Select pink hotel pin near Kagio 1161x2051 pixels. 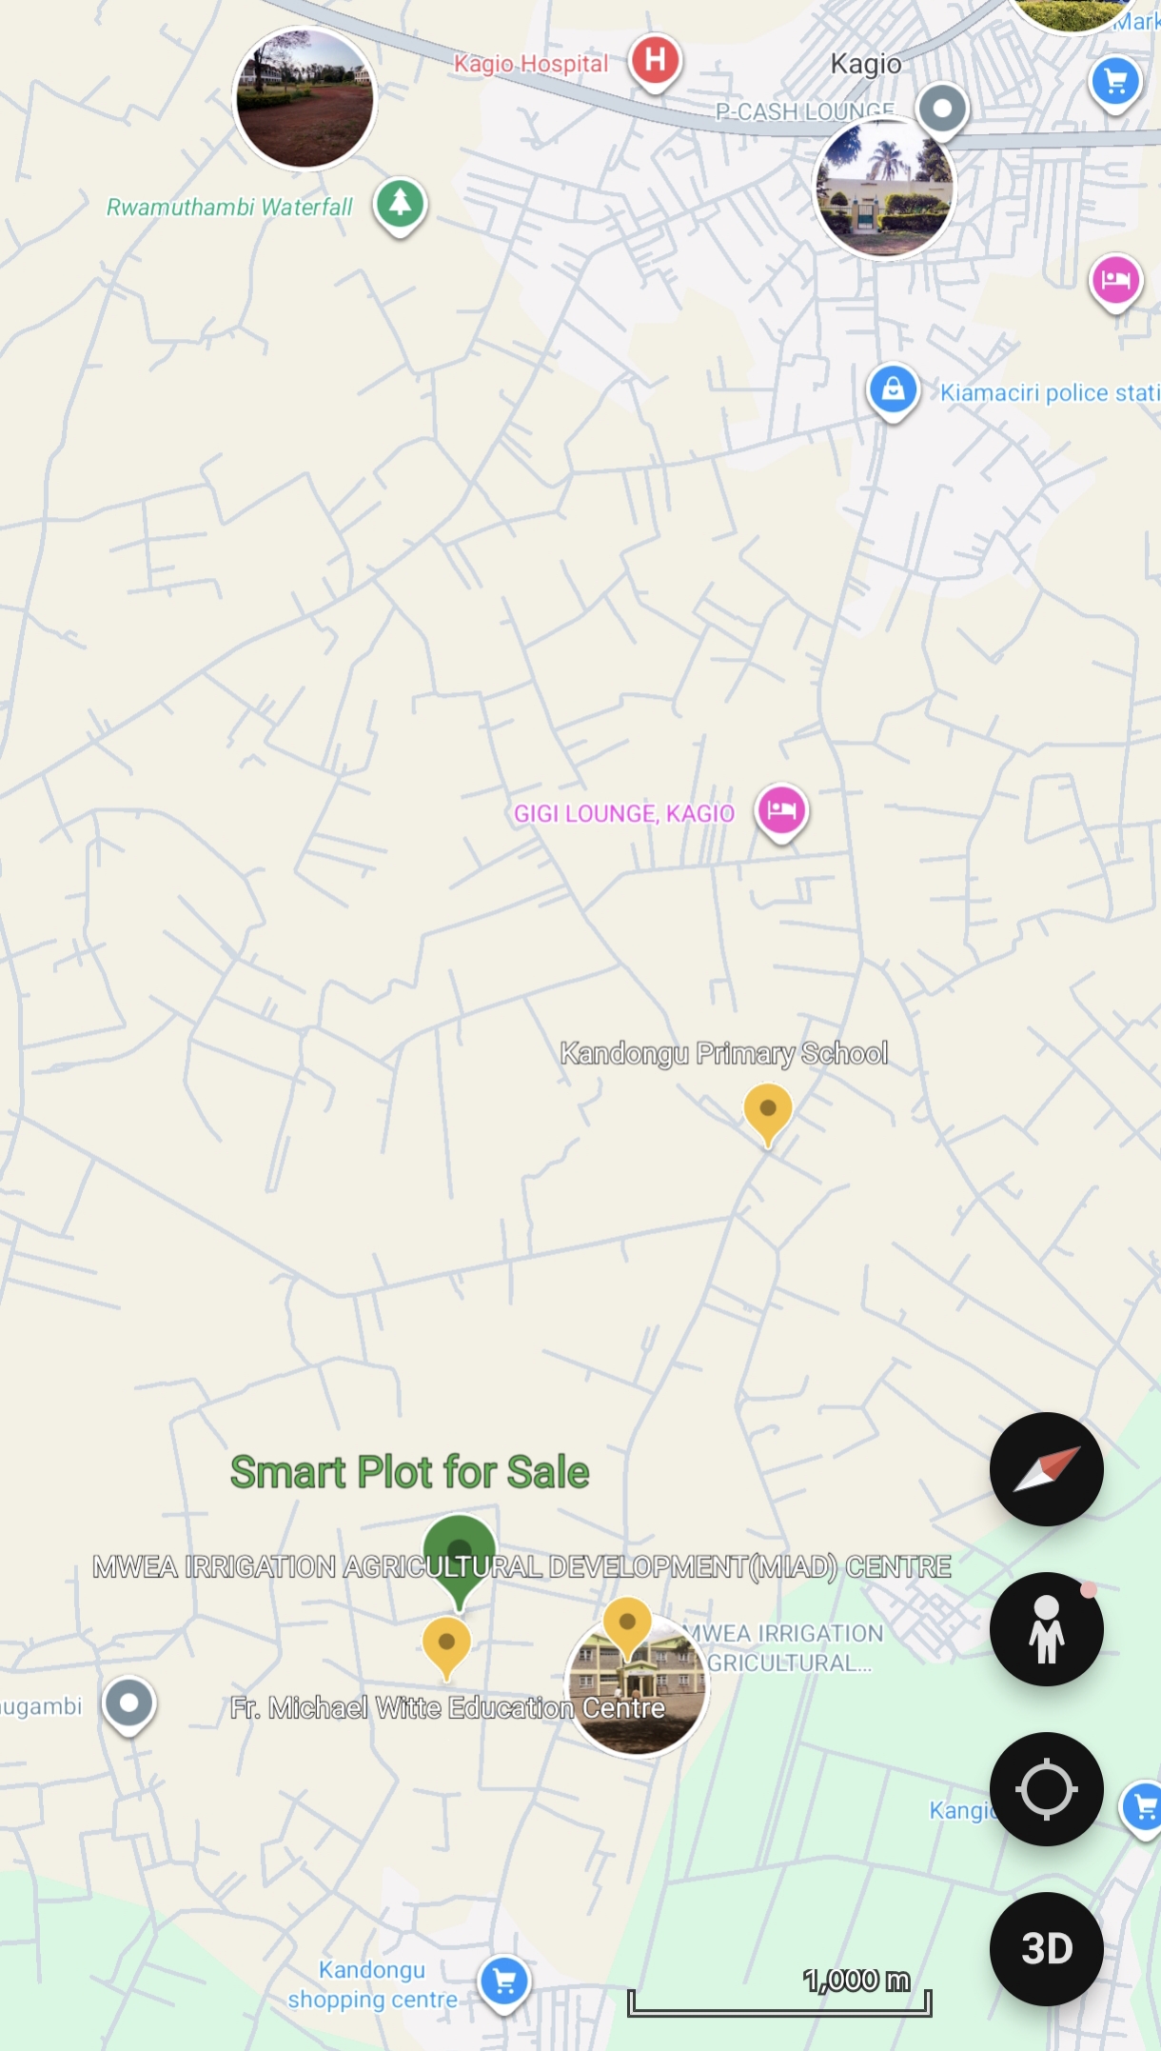tap(1115, 283)
